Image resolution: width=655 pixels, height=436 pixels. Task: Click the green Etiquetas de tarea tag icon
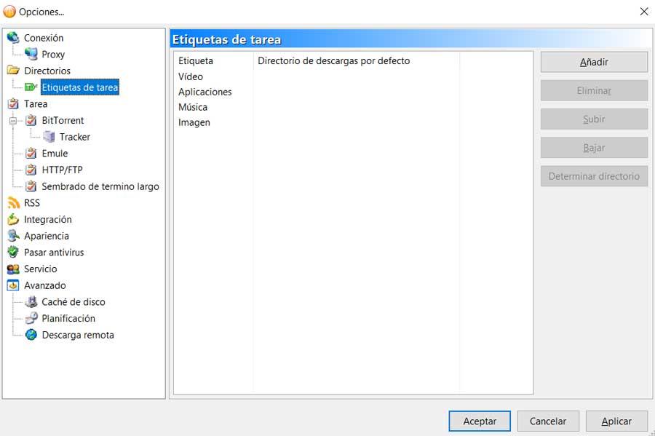point(31,87)
